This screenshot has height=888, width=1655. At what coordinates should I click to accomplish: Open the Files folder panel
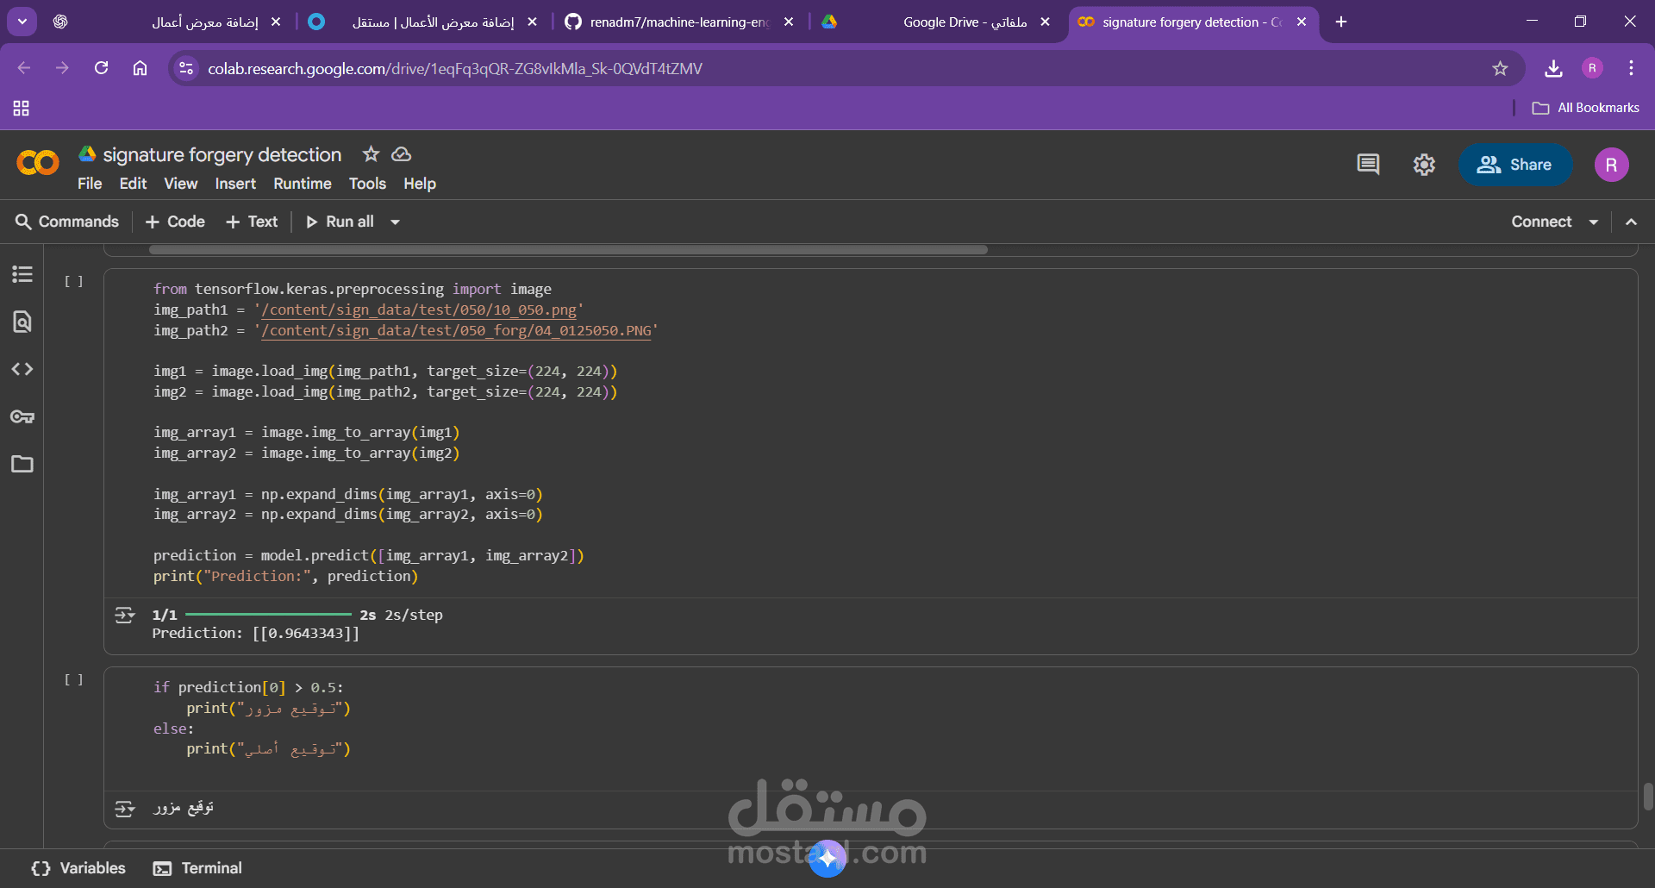tap(22, 464)
